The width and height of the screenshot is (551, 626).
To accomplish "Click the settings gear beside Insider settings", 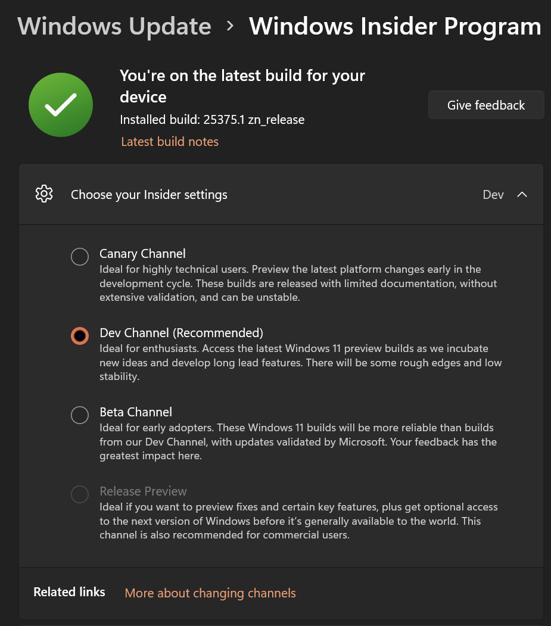I will tap(43, 194).
